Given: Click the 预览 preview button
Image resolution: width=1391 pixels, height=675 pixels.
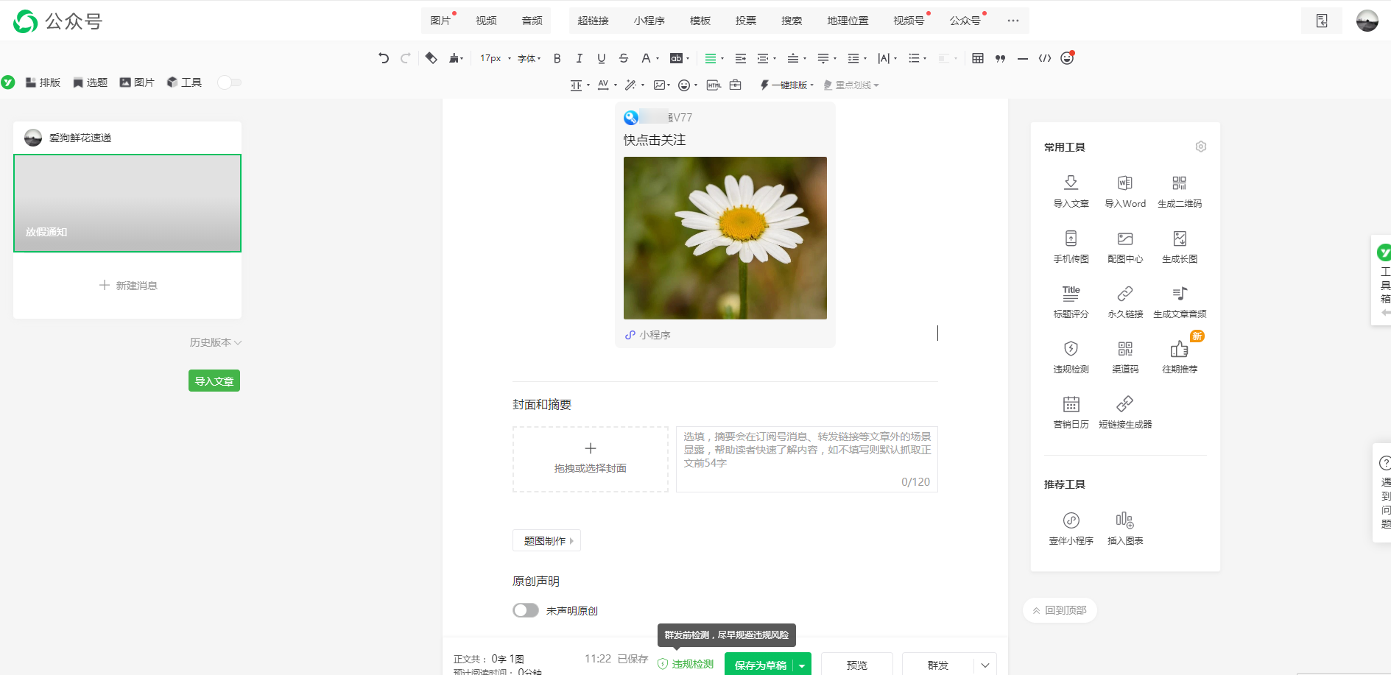Looking at the screenshot, I should pos(856,665).
